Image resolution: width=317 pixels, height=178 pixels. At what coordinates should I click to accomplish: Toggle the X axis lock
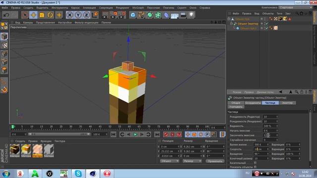tap(69, 15)
